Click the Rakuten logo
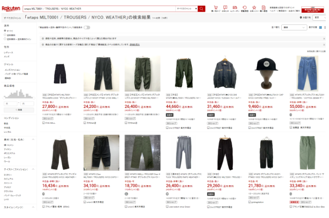The height and width of the screenshot is (218, 329). (x=11, y=8)
